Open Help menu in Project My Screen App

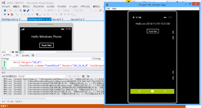114,9
